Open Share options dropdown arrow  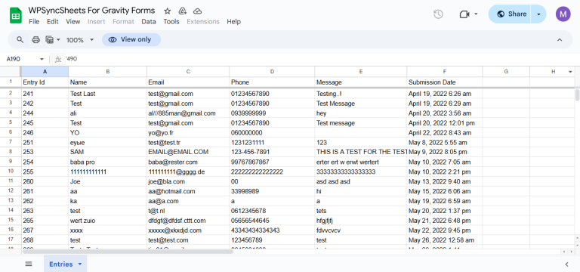tap(538, 14)
